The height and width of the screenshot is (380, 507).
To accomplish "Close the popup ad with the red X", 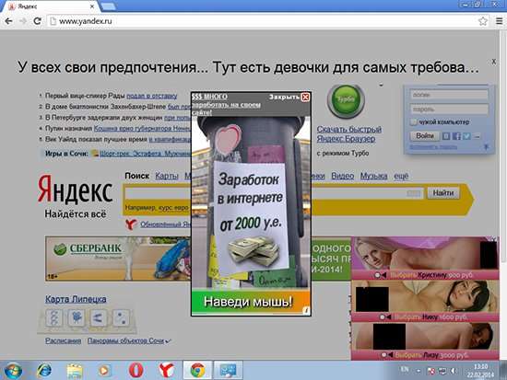I will click(305, 98).
